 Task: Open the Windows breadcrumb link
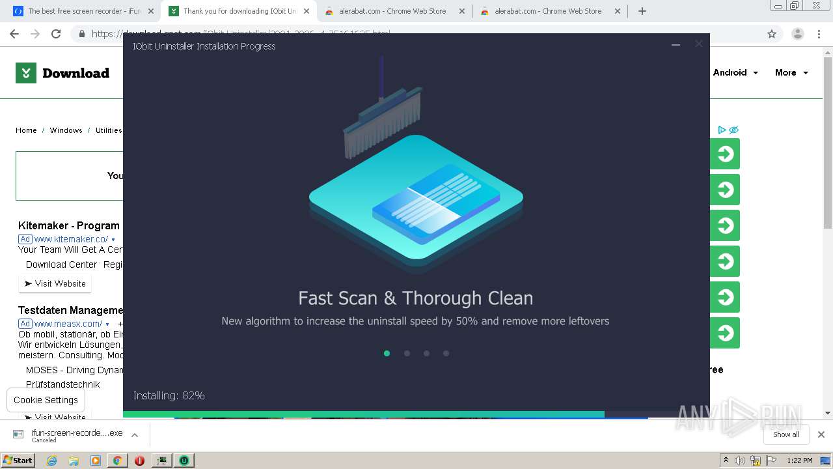[66, 130]
